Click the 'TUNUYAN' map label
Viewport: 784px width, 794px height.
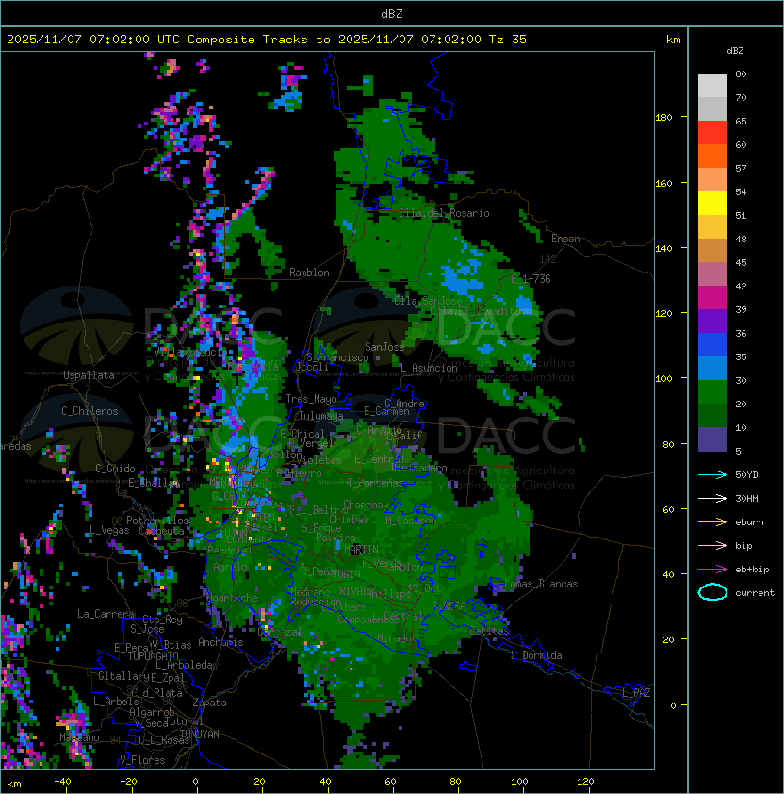pyautogui.click(x=200, y=735)
